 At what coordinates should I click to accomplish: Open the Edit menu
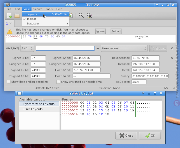17,9
